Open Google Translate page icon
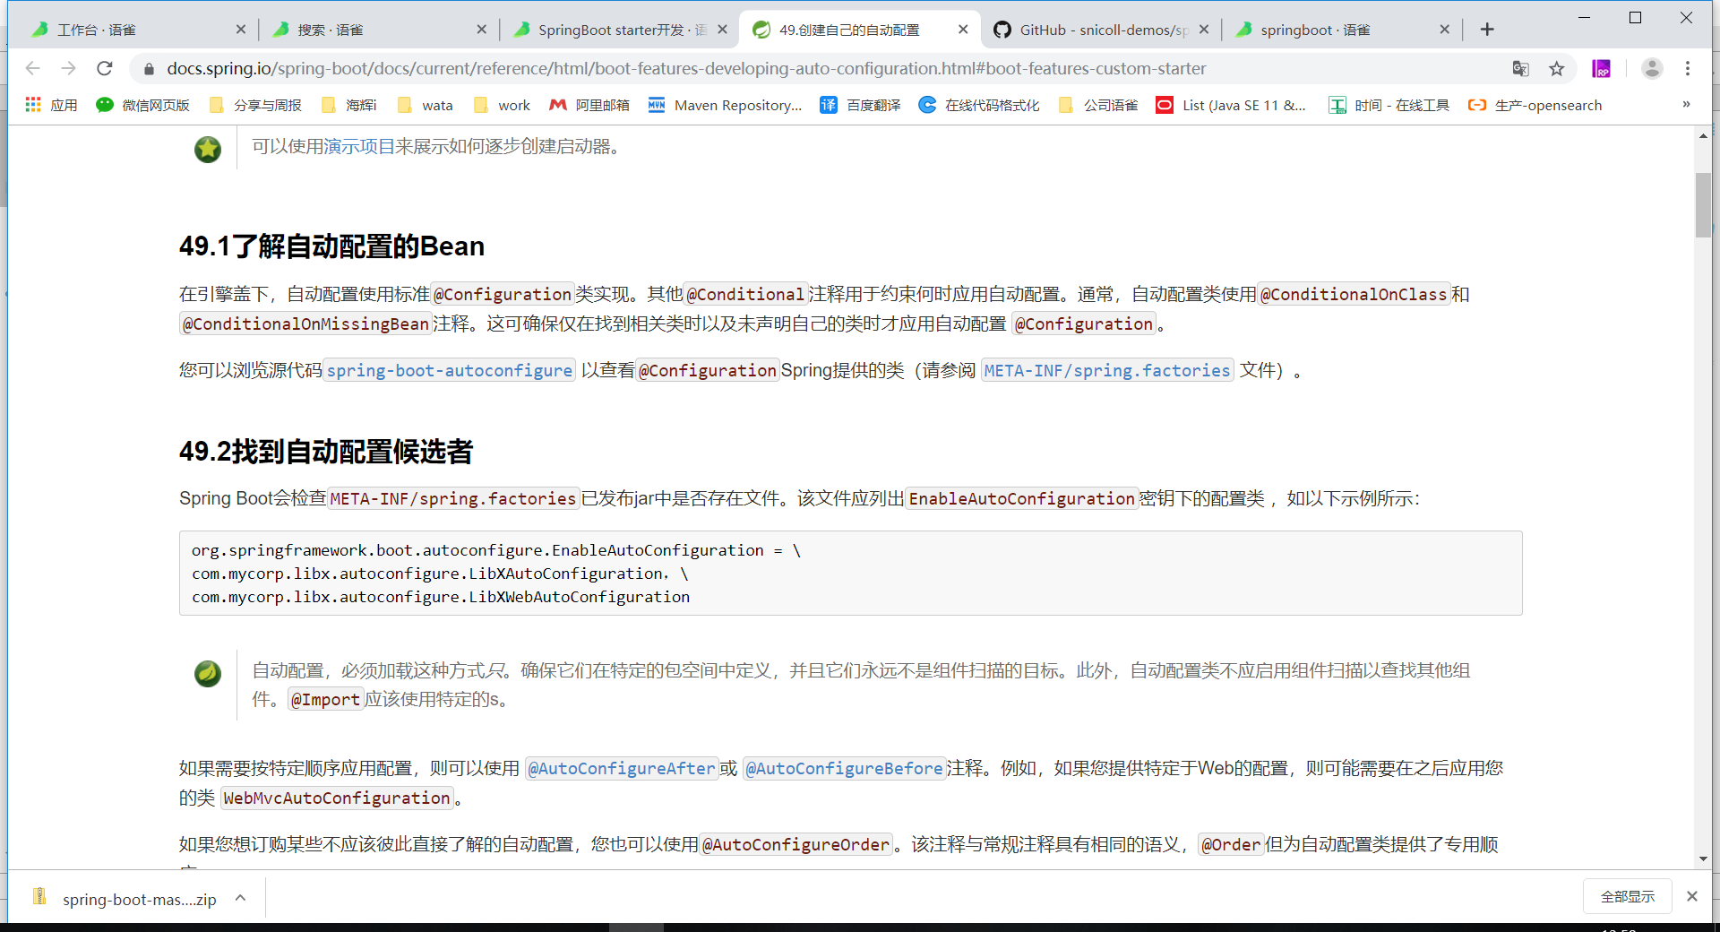The width and height of the screenshot is (1720, 932). tap(1520, 68)
